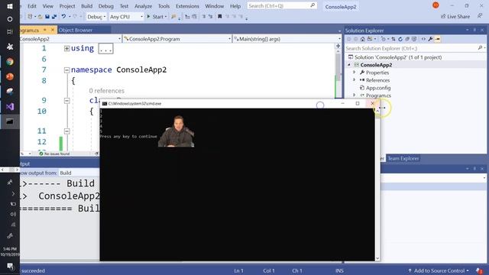Click the Bookmark icon in toolbar
Viewport: 489px width, 275px height.
coord(219,17)
